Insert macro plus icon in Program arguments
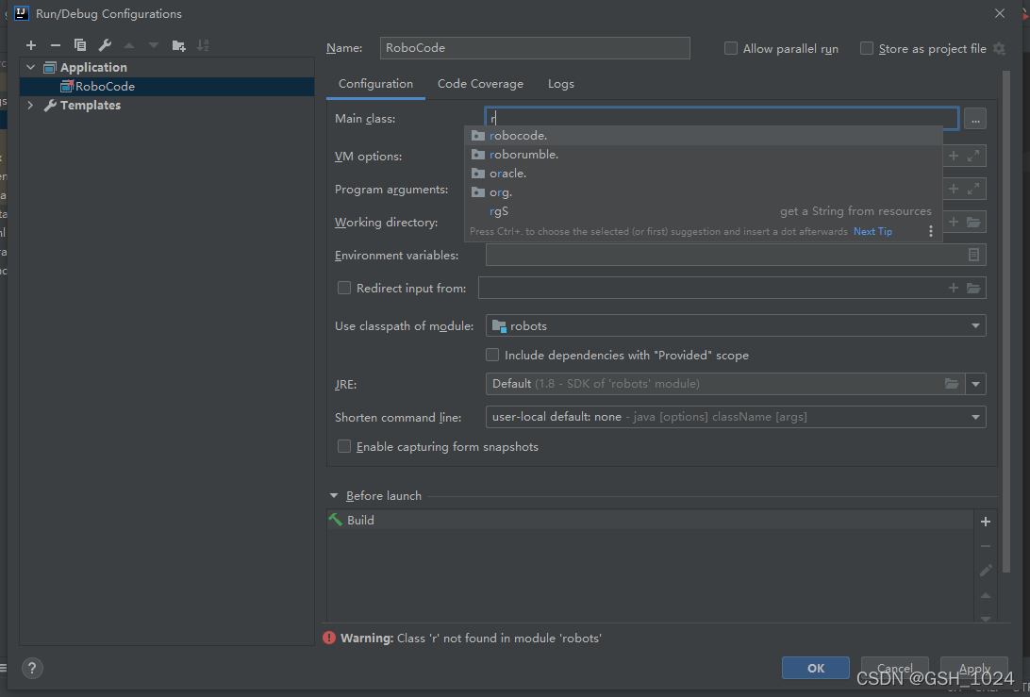This screenshot has height=697, width=1030. (954, 190)
